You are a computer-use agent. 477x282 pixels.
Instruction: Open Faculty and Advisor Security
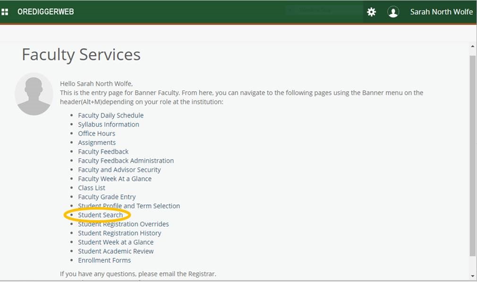pyautogui.click(x=119, y=170)
